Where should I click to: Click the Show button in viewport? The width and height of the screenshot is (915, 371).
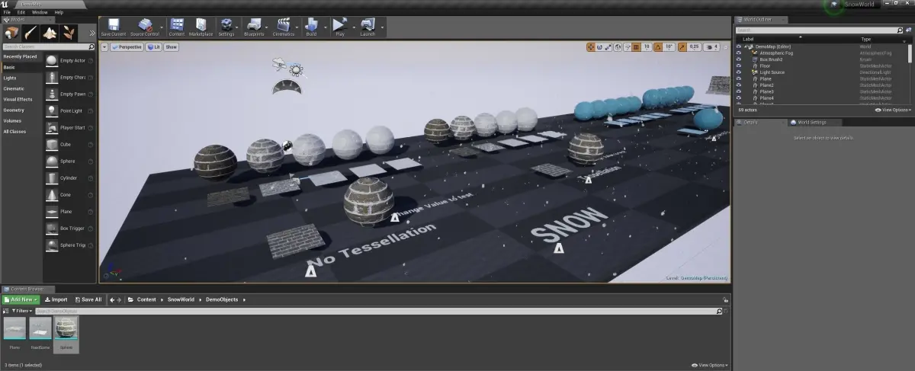point(172,47)
